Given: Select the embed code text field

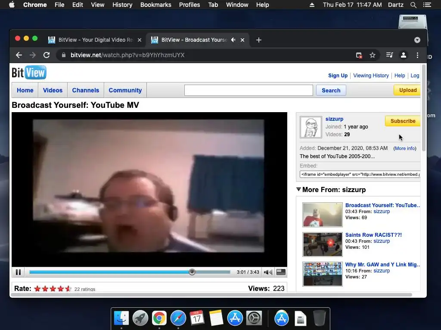Looking at the screenshot, I should (360, 174).
